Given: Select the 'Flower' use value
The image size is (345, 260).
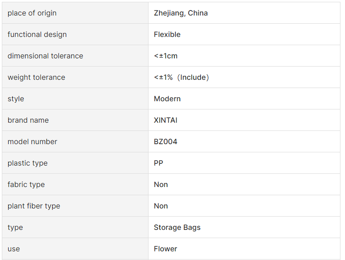Looking at the screenshot, I should [x=165, y=249].
